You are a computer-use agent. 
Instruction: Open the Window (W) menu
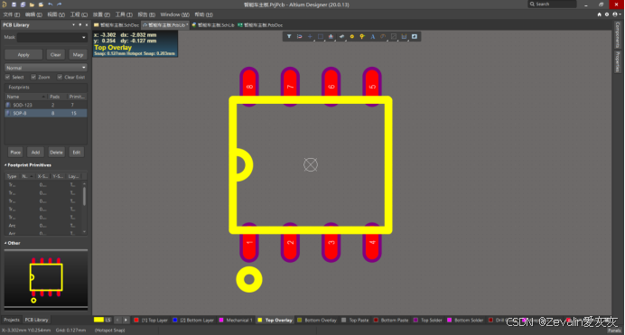tap(174, 14)
